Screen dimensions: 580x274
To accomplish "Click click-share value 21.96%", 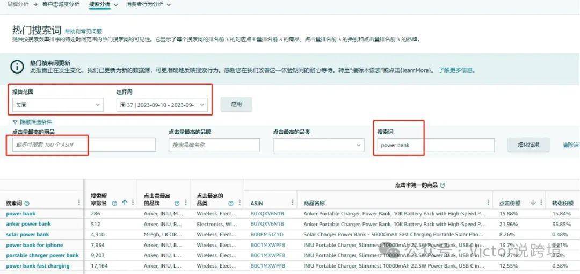I will 508,224.
